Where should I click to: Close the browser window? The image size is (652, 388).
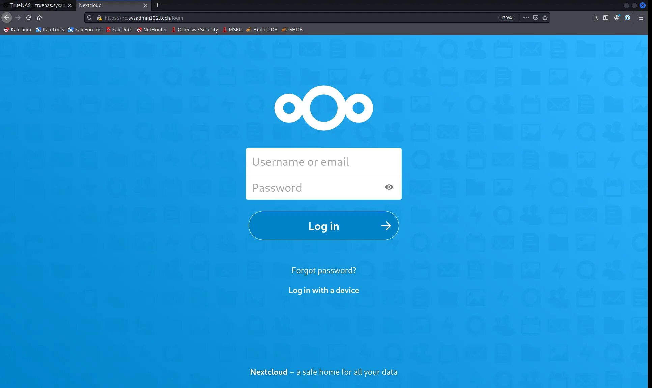(643, 5)
